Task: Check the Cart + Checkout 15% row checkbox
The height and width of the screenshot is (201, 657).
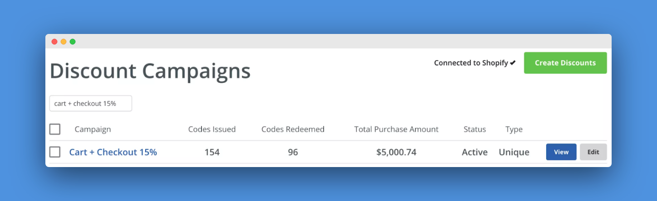Action: coord(55,152)
